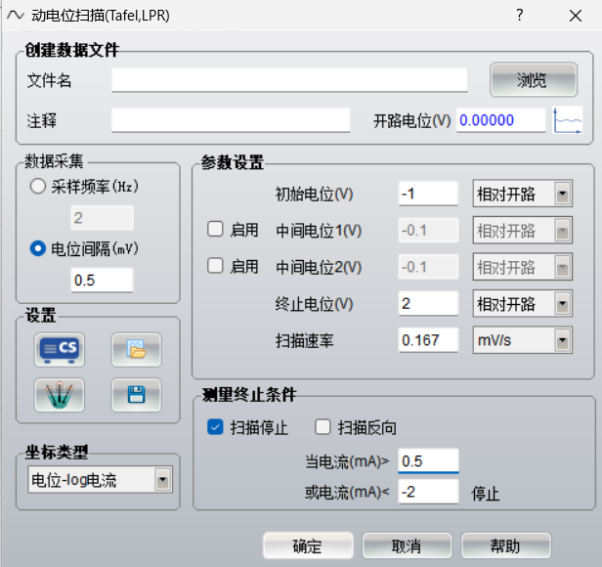Viewport: 602px width, 567px height.
Task: Click the open circuit potential graph icon
Action: 568,120
